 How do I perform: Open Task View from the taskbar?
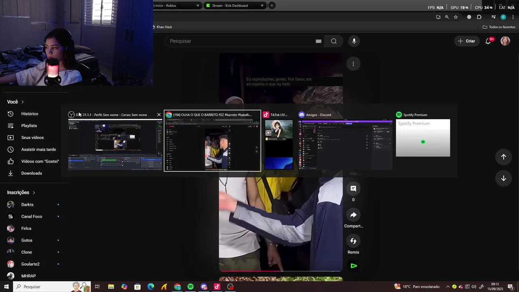pos(97,287)
